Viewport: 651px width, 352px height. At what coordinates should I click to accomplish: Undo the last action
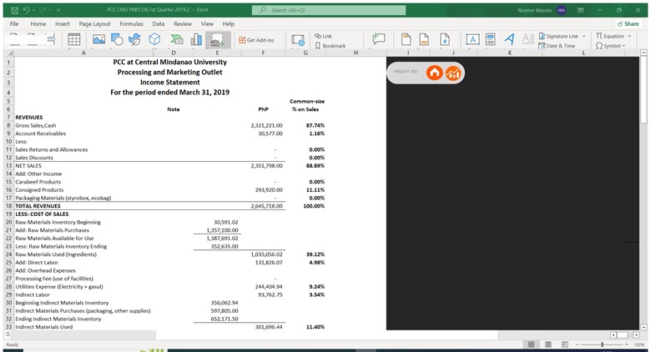[27, 10]
